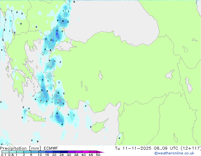Viewport: 201px width, 156px height.
Task: Click the legend label 40
Action: tap(83, 155)
